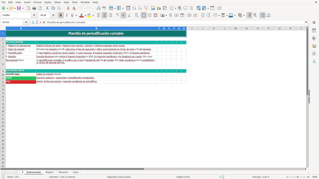Toggle Align Left

[99, 15]
